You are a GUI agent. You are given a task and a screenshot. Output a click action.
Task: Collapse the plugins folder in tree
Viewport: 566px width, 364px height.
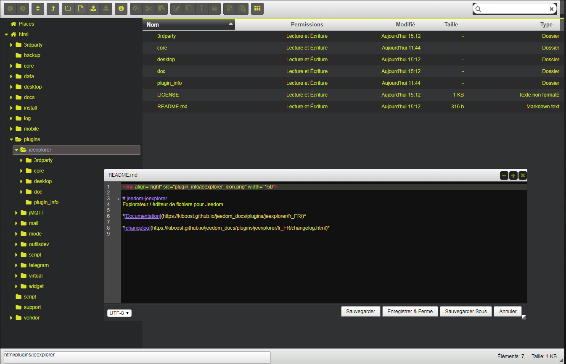(x=11, y=139)
